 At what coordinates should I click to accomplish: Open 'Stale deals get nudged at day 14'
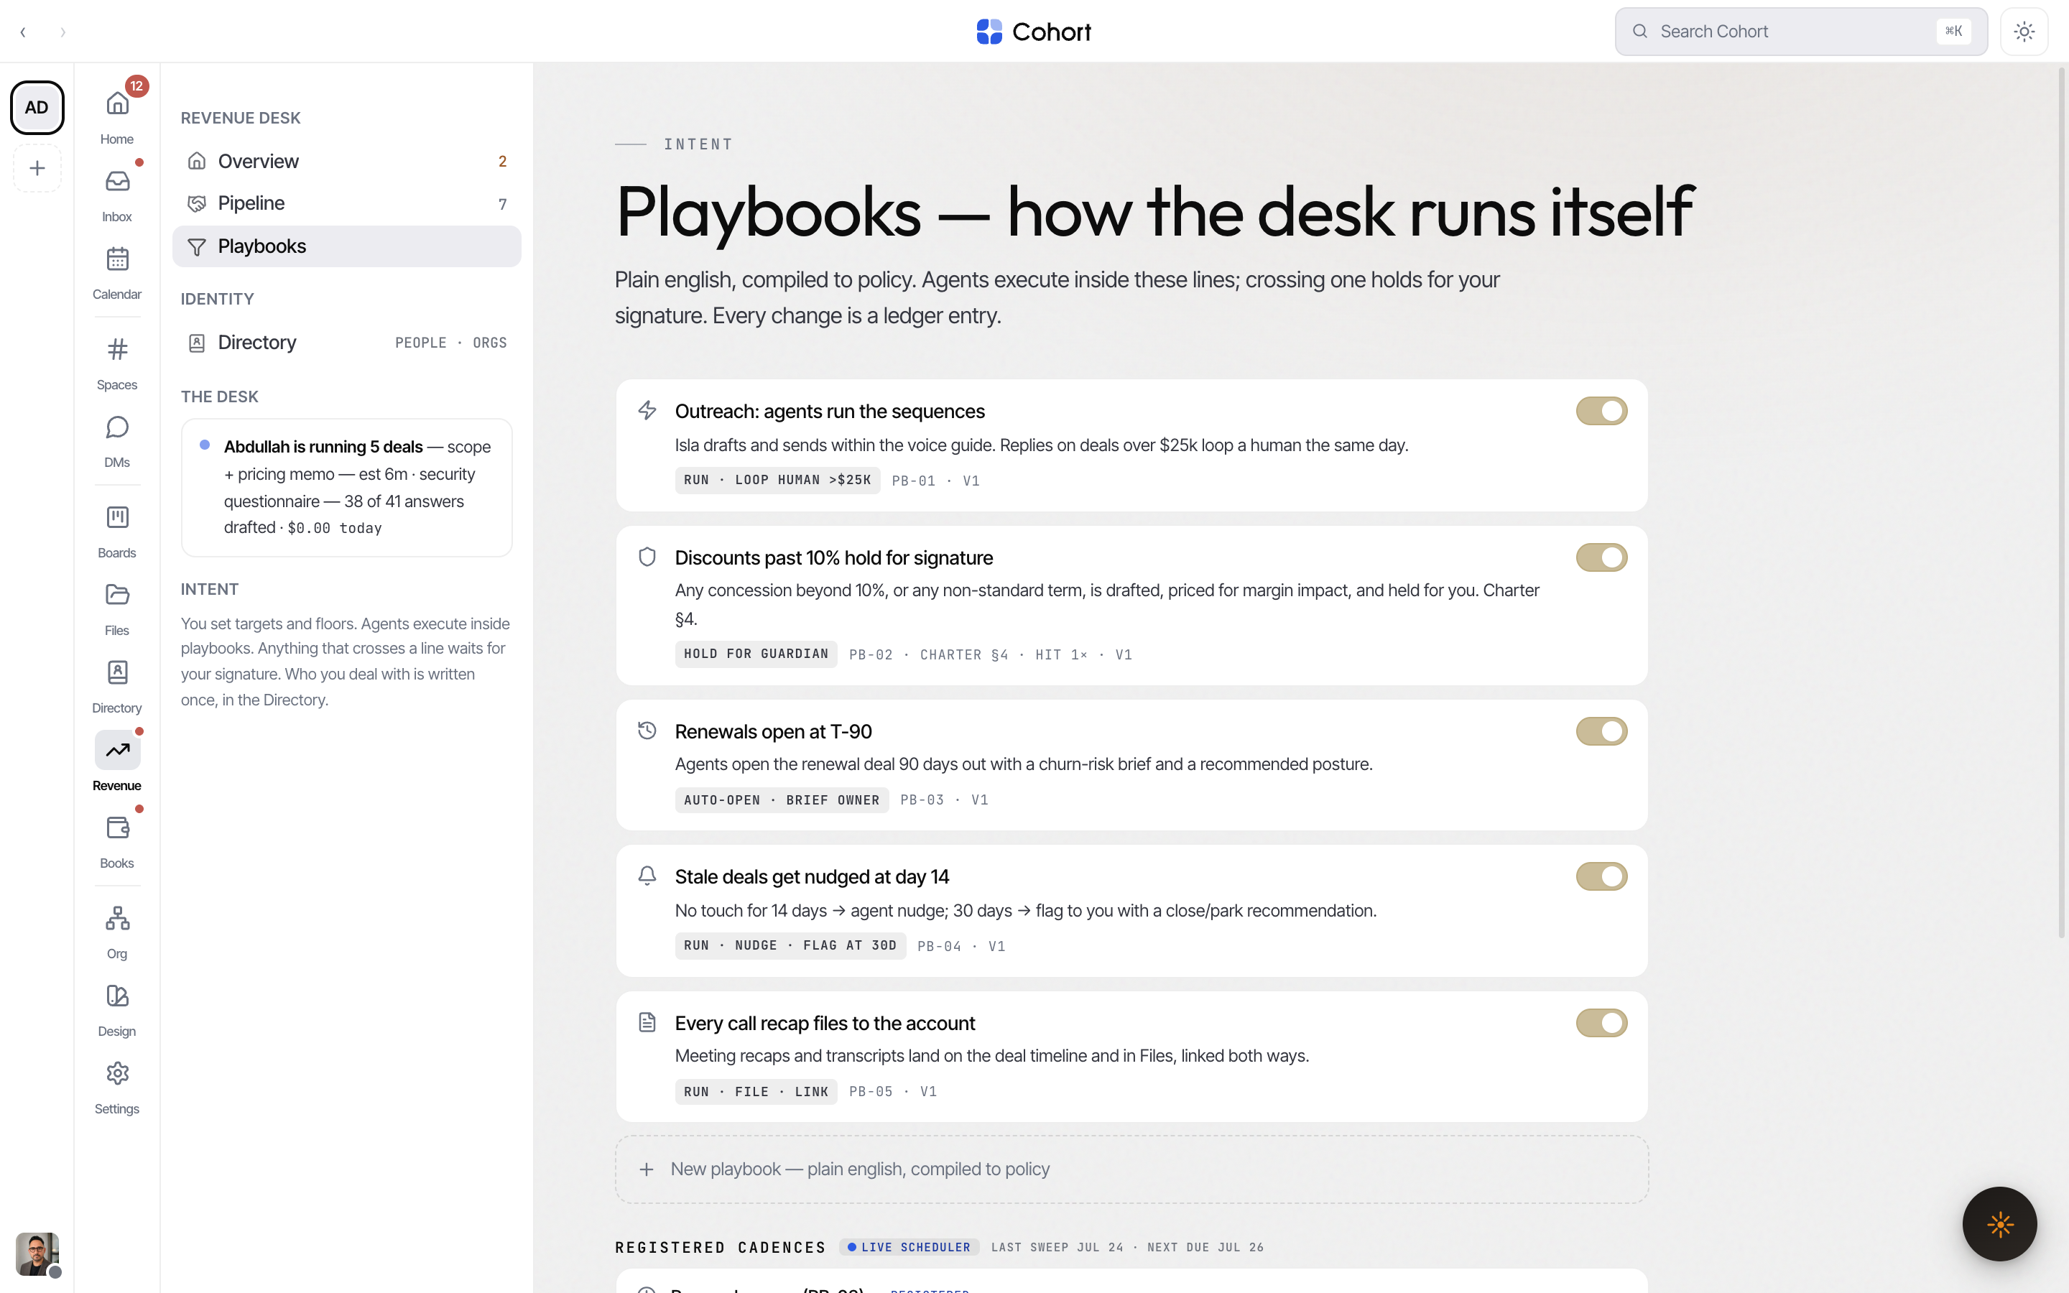(811, 877)
